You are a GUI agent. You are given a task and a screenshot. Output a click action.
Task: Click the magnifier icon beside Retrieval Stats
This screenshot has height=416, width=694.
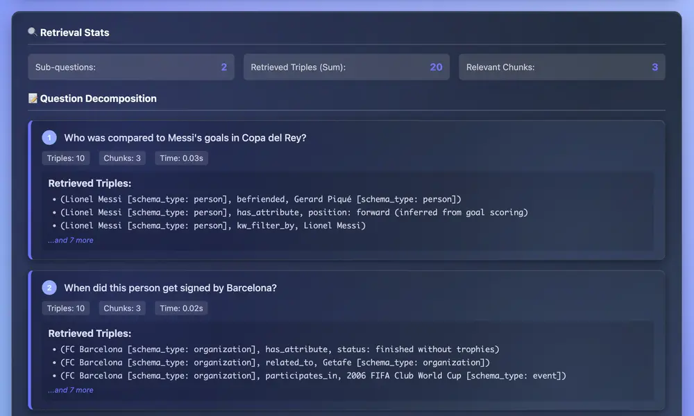(x=33, y=32)
